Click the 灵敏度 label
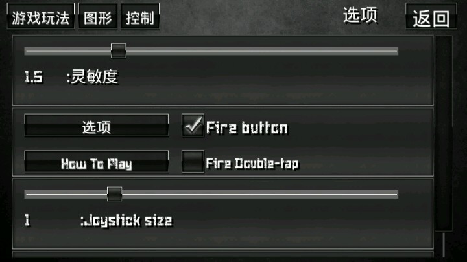Viewport: 467px width, 262px height. (x=92, y=76)
